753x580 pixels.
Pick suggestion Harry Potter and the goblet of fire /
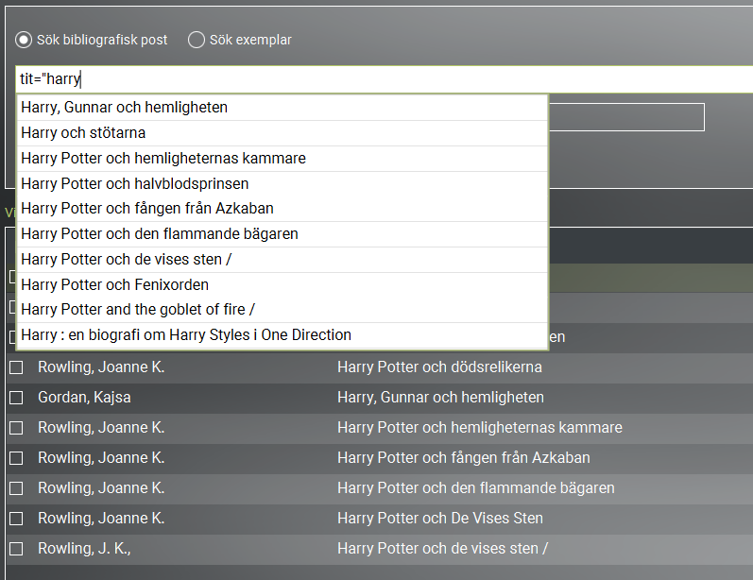click(x=282, y=310)
